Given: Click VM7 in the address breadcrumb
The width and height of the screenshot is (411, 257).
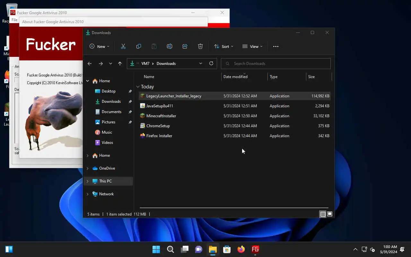Looking at the screenshot, I should click(x=145, y=64).
